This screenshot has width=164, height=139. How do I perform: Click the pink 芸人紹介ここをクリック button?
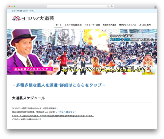33,69
